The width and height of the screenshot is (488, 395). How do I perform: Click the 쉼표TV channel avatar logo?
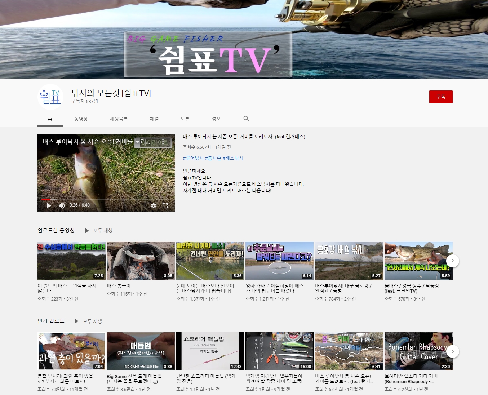coord(50,97)
